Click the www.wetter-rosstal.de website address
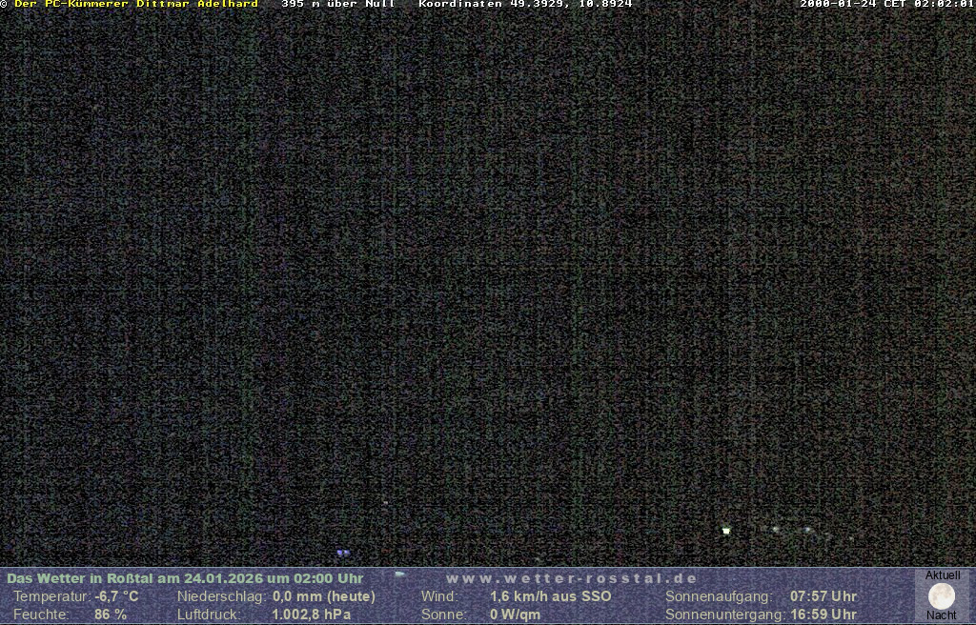 tap(572, 578)
